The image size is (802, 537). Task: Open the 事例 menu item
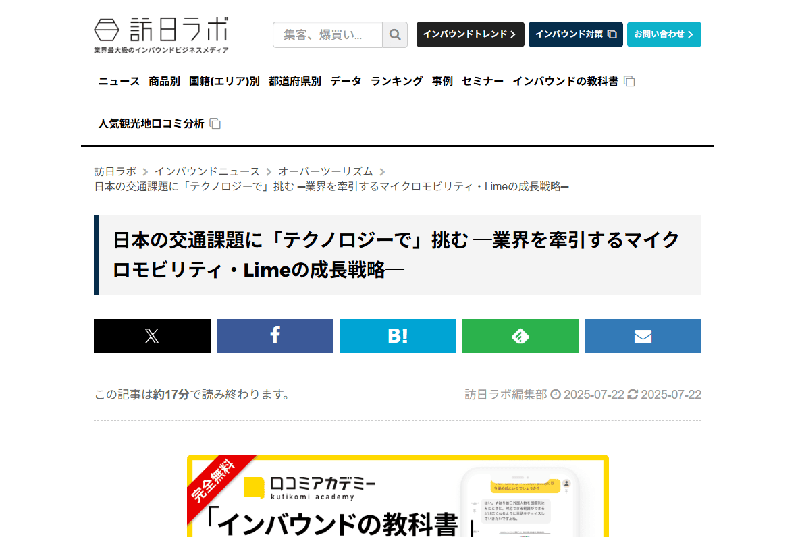442,81
